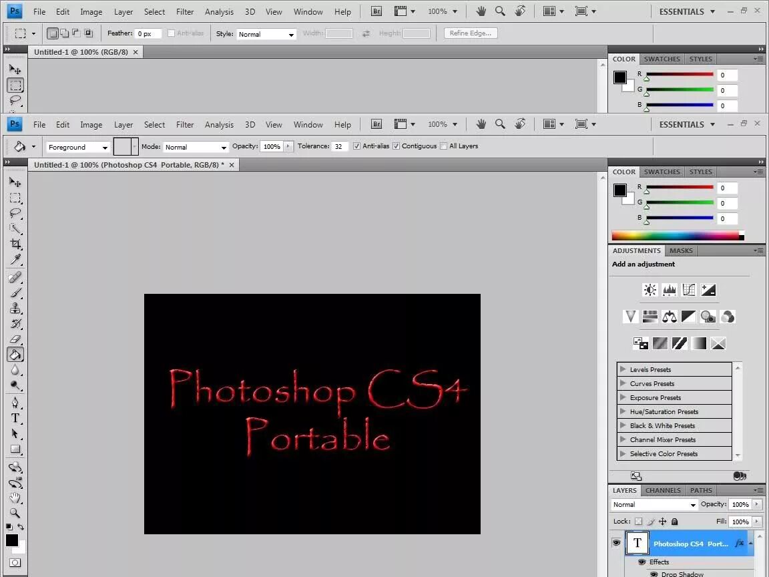Viewport: 769px width, 577px height.
Task: Select the Zoom tool in lower toolbox
Action: tap(15, 513)
